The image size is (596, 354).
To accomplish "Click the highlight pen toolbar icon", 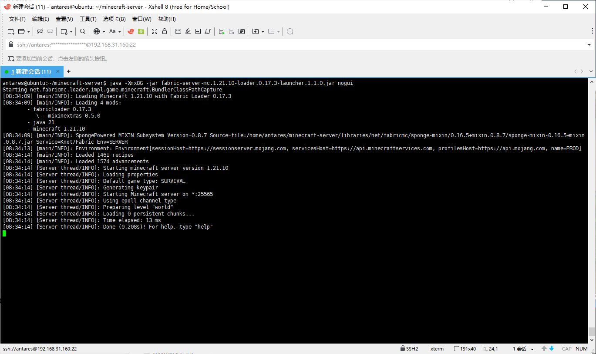I will pos(188,31).
